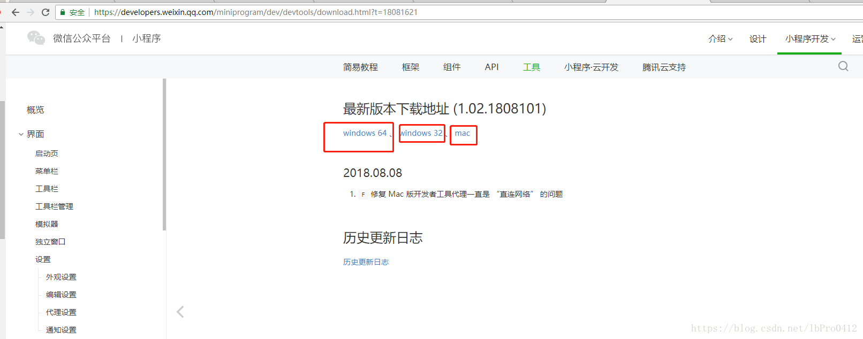Click the secure lock icon in address bar
The height and width of the screenshot is (339, 863).
(x=63, y=12)
